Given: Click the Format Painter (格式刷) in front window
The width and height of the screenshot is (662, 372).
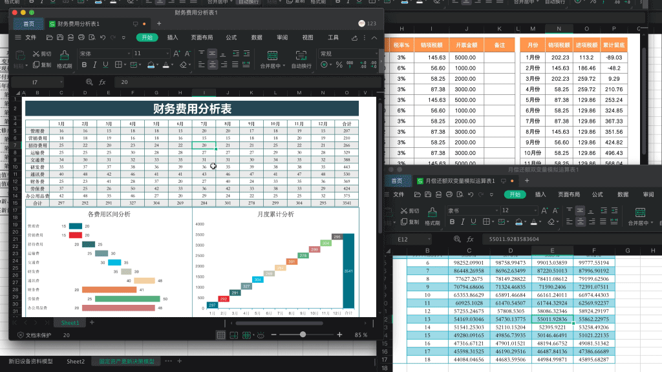Looking at the screenshot, I should click(64, 59).
